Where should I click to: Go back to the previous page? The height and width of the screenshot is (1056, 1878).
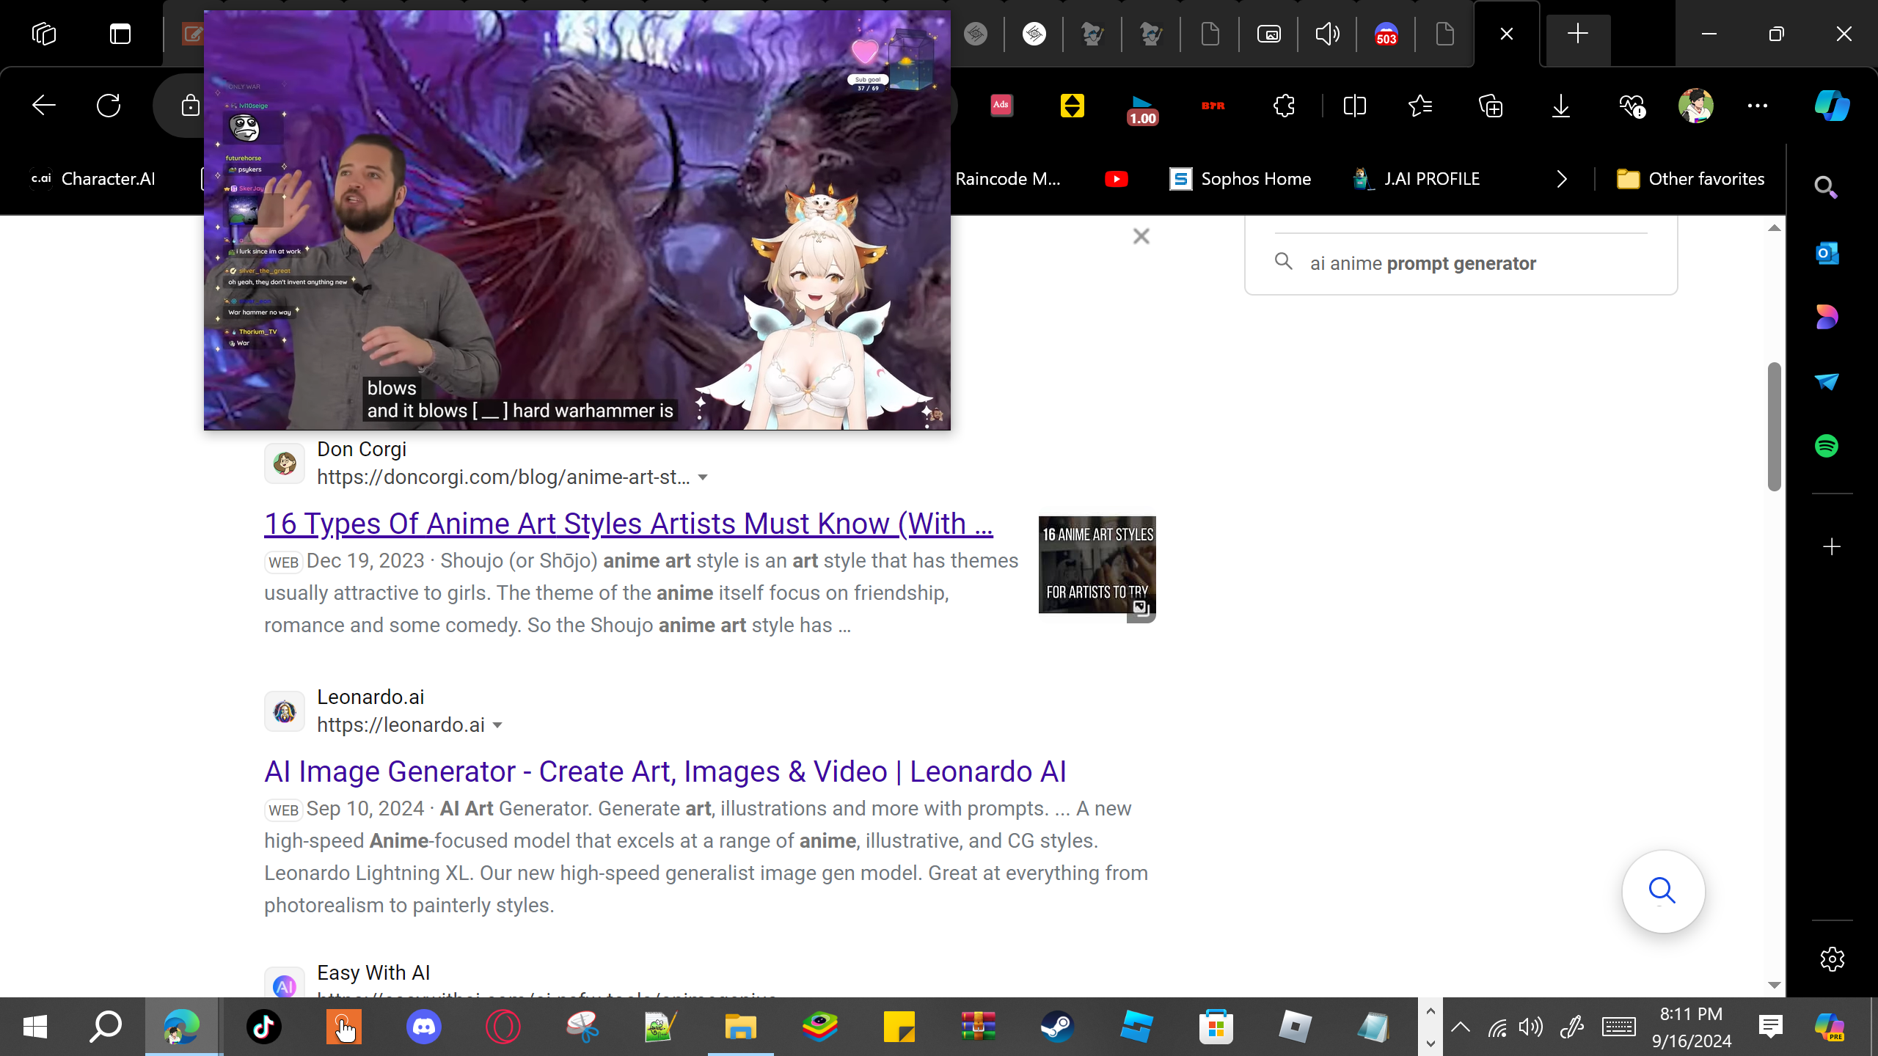point(44,106)
